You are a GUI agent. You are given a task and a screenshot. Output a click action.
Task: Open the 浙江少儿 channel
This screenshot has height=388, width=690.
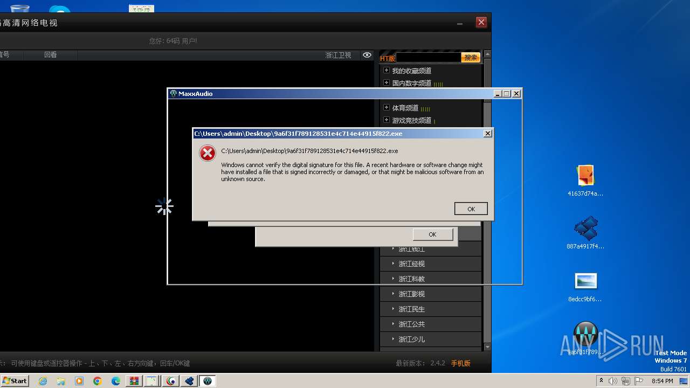point(431,339)
